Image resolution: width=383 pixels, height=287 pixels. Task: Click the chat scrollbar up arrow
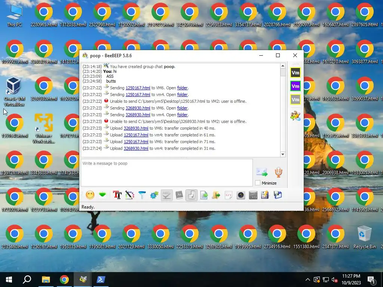(x=283, y=66)
